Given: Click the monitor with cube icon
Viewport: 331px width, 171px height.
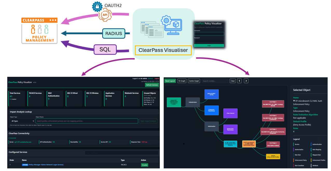Looking at the screenshot, I should (172, 25).
